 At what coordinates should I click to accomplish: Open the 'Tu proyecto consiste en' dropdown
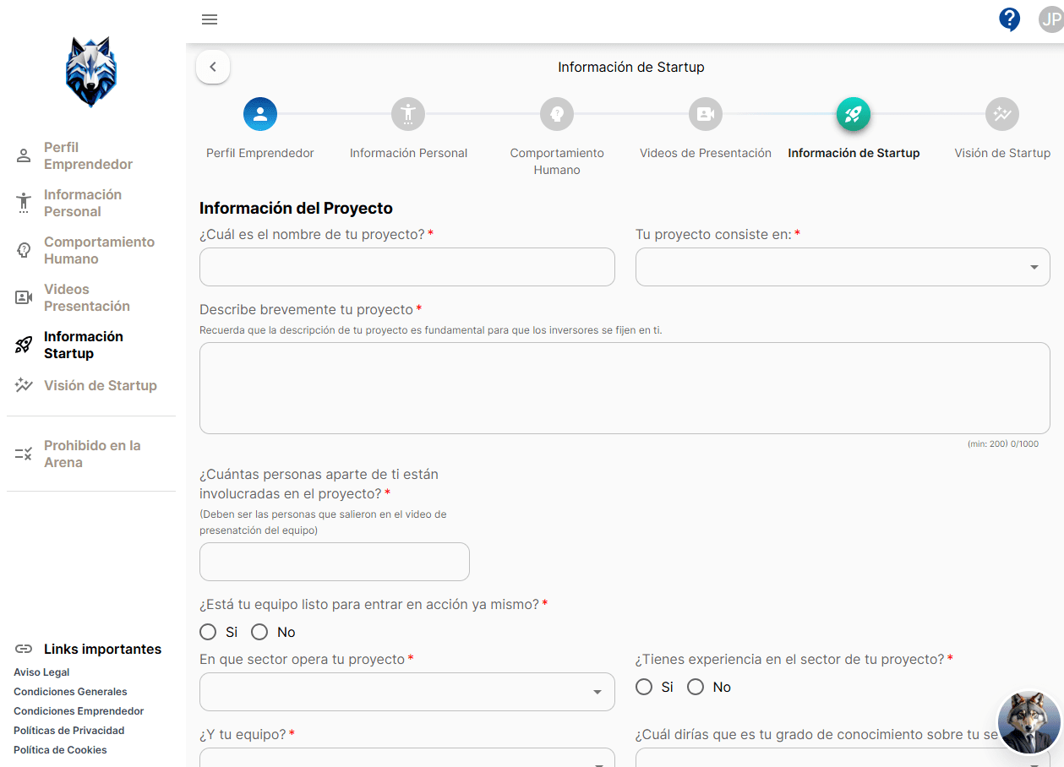[x=843, y=267]
